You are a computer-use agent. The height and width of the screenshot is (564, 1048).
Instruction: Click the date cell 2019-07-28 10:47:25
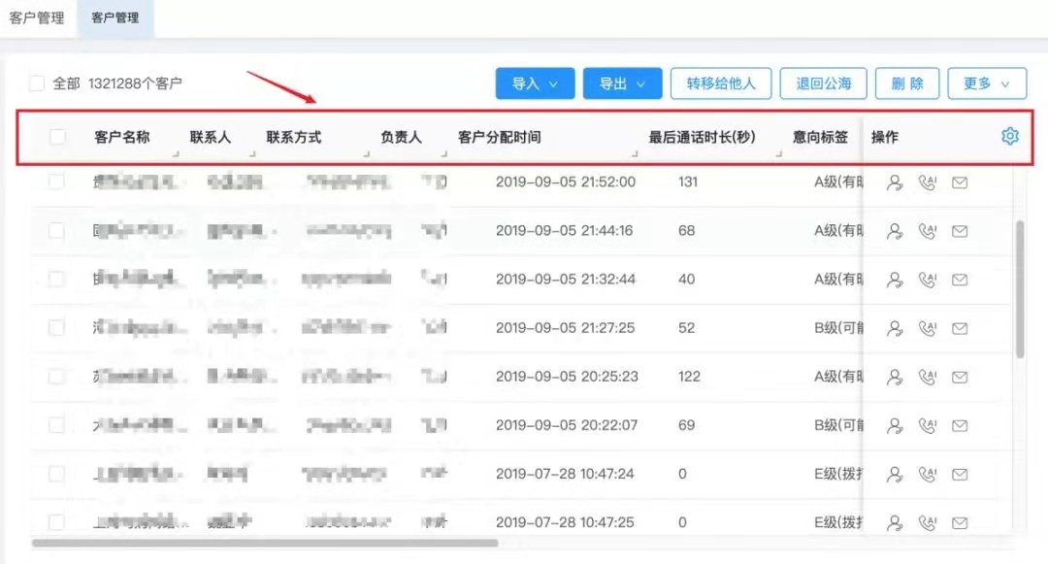point(565,522)
